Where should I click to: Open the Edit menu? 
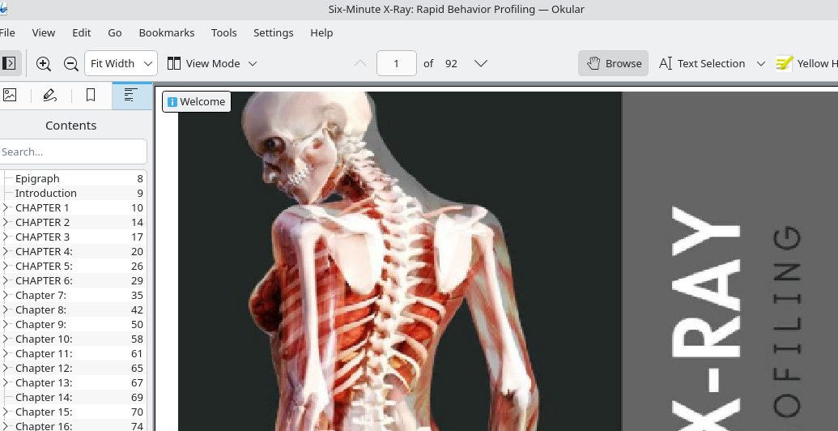coord(81,32)
